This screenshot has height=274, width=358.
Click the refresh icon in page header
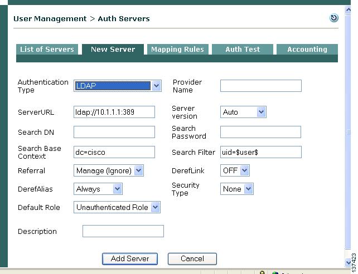click(x=333, y=18)
